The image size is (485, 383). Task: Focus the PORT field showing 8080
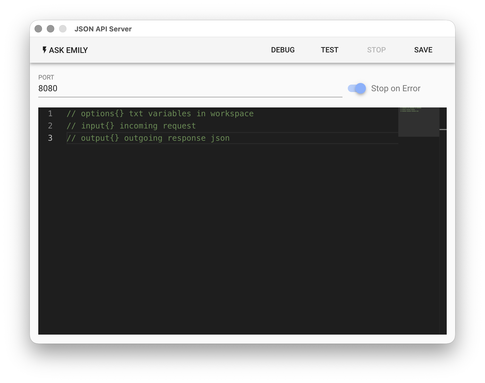tap(190, 89)
